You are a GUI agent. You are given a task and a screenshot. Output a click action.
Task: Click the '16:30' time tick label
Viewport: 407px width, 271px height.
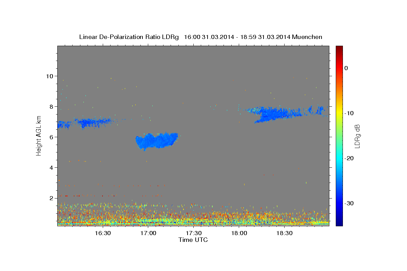(103, 233)
